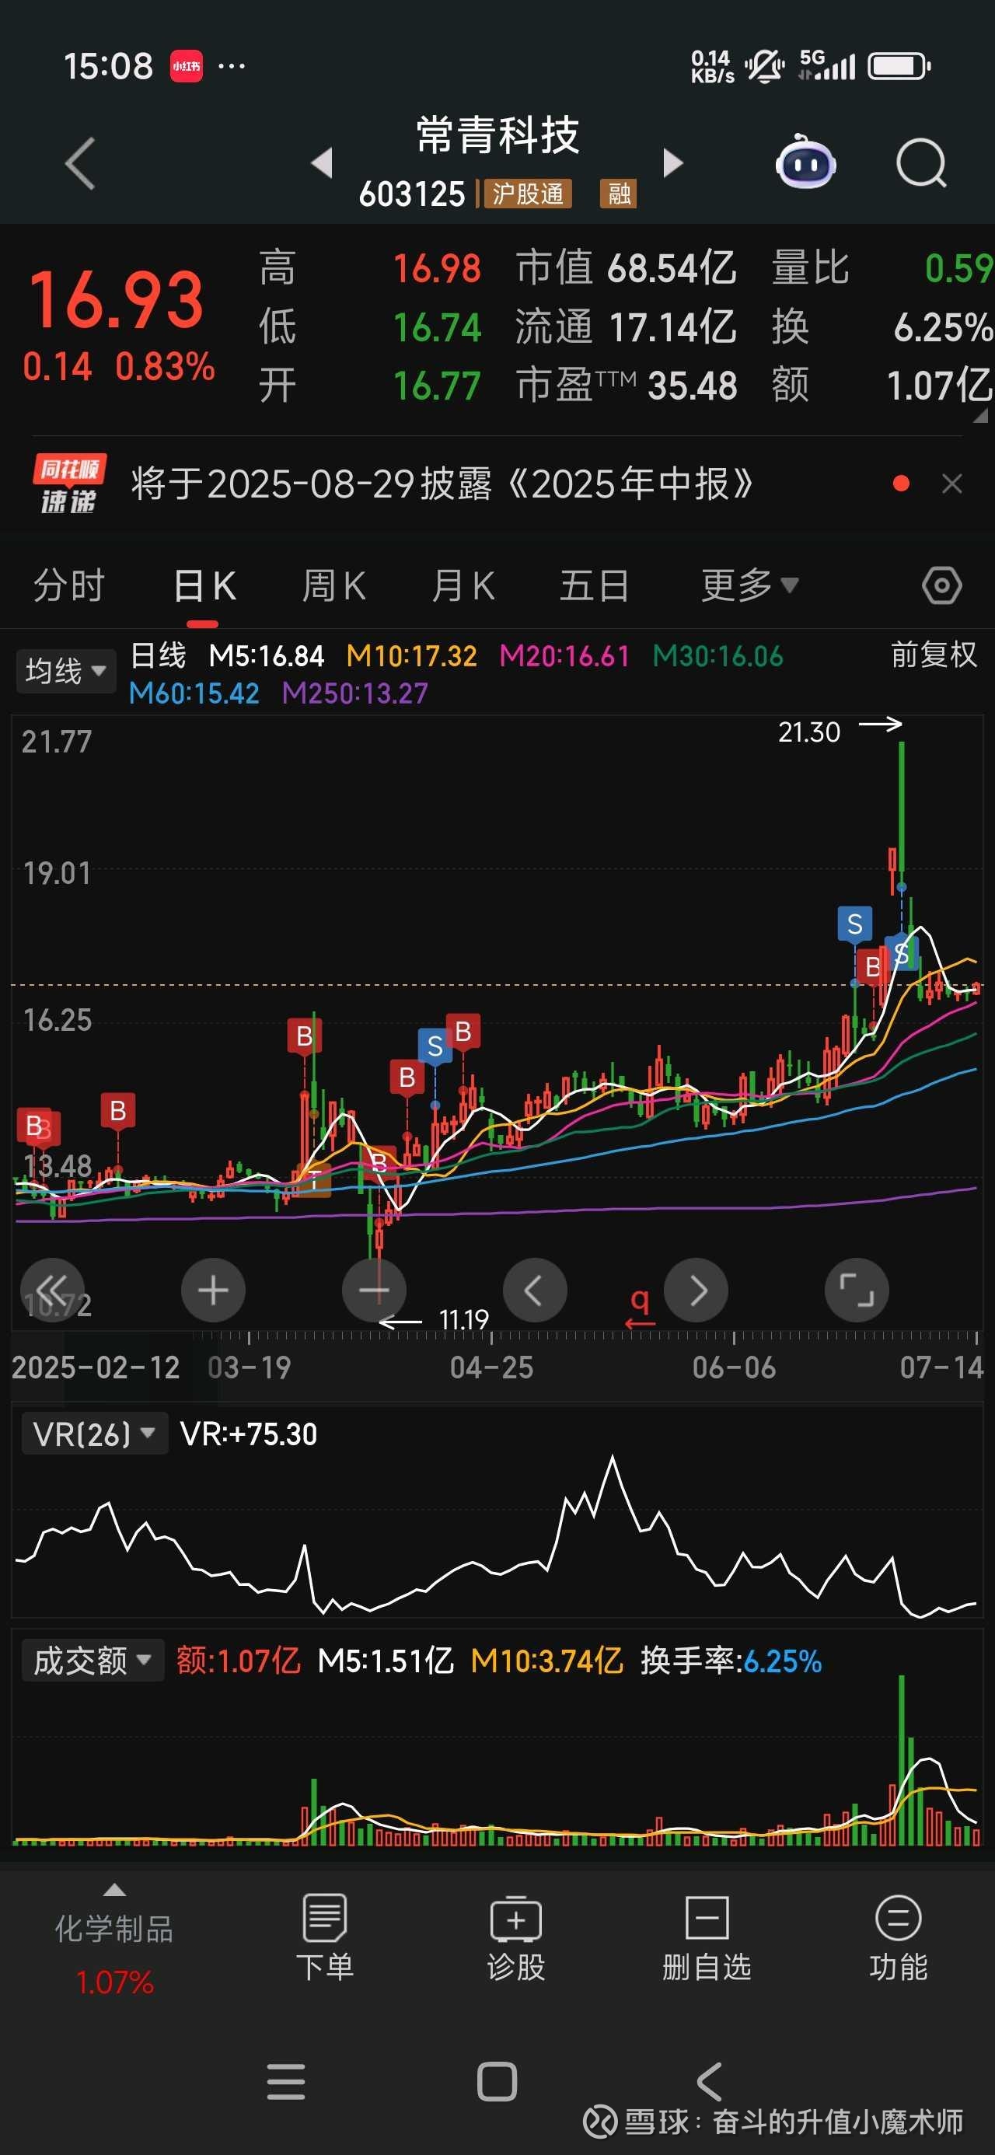
Task: Tap the 小红书 notification icon in status bar
Action: (x=187, y=66)
